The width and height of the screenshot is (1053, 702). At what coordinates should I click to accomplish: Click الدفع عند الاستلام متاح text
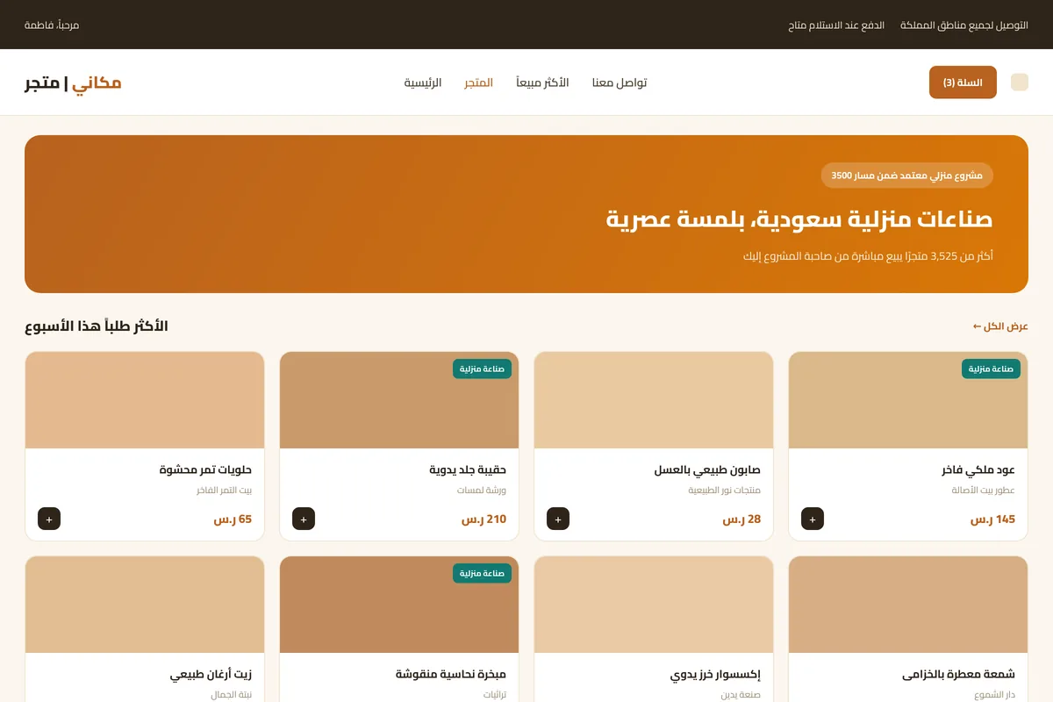point(836,25)
